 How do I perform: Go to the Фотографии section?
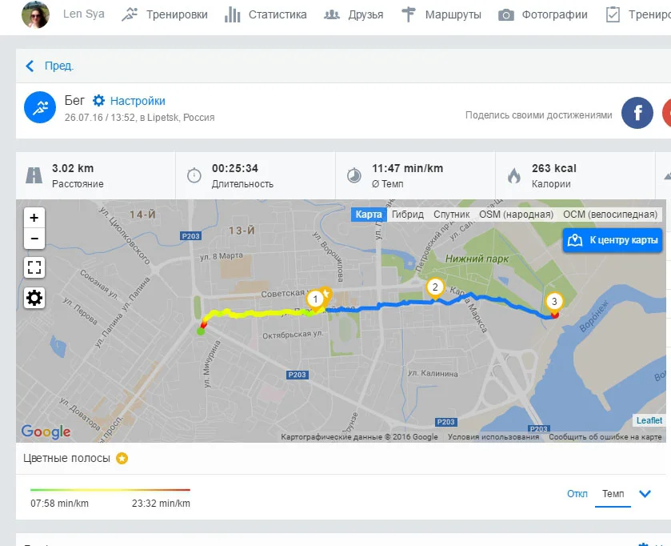(554, 14)
